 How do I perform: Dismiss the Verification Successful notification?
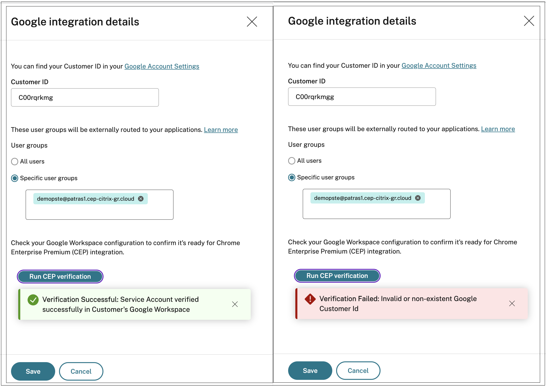235,304
